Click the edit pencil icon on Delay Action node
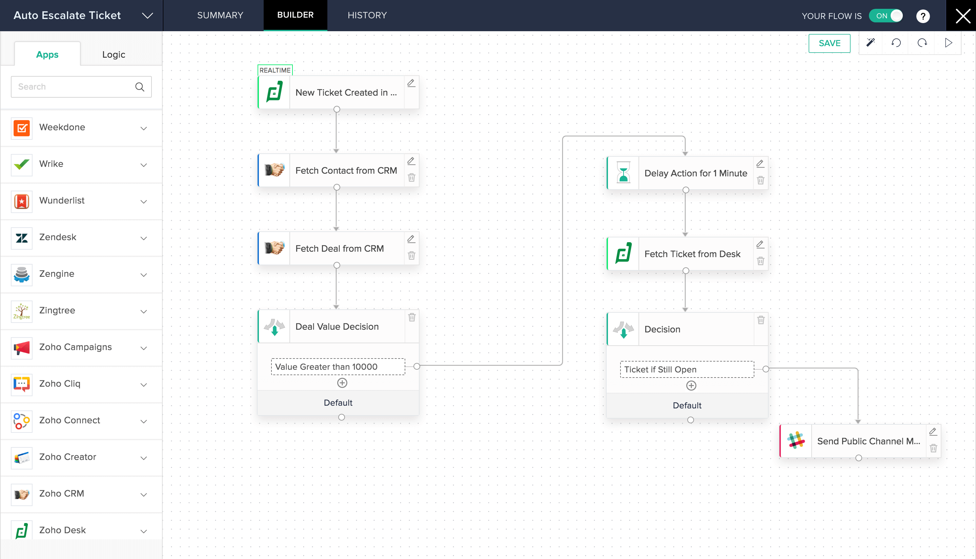The height and width of the screenshot is (559, 976). pos(759,163)
